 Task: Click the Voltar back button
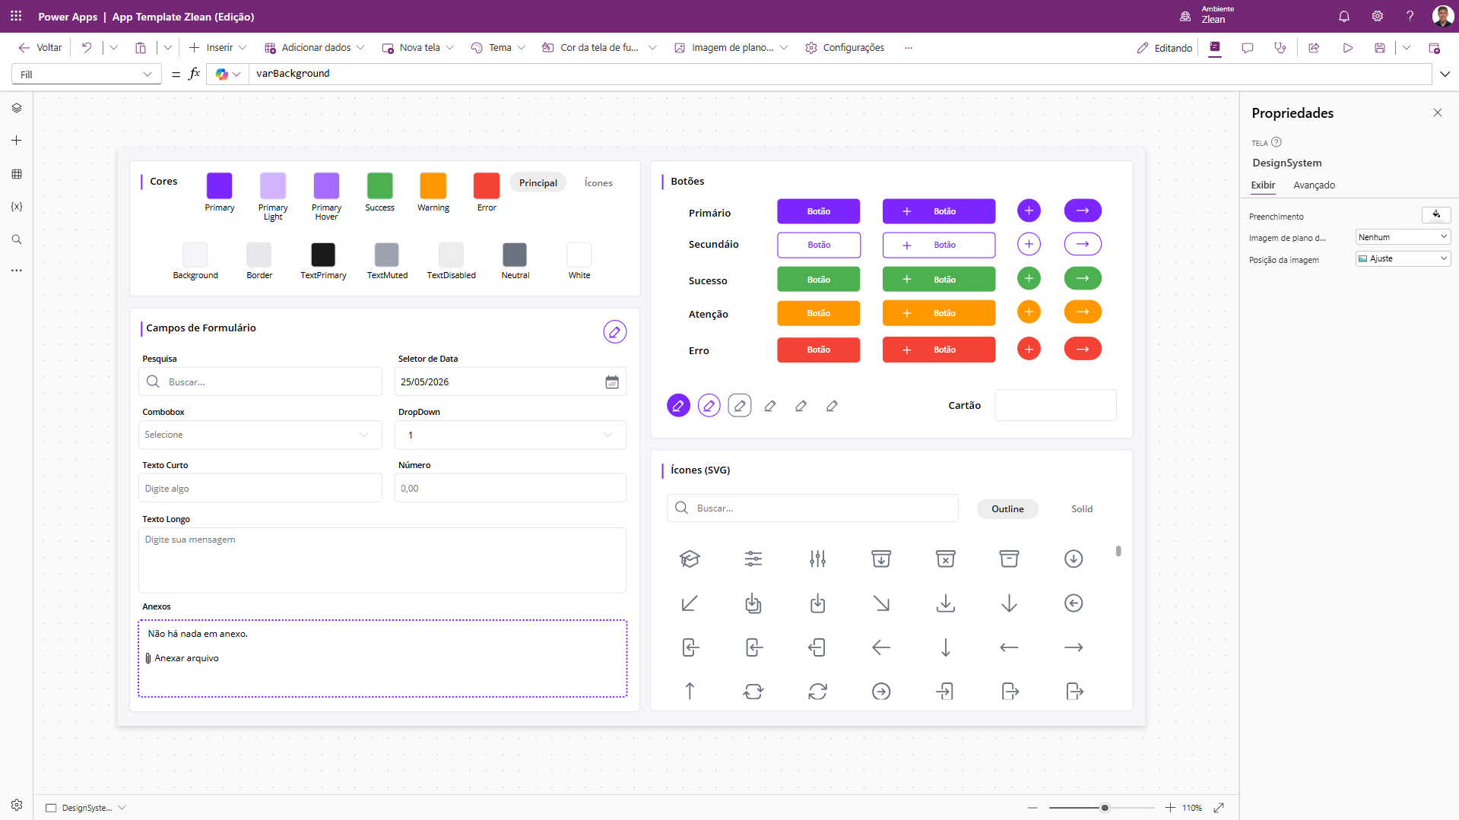point(40,48)
